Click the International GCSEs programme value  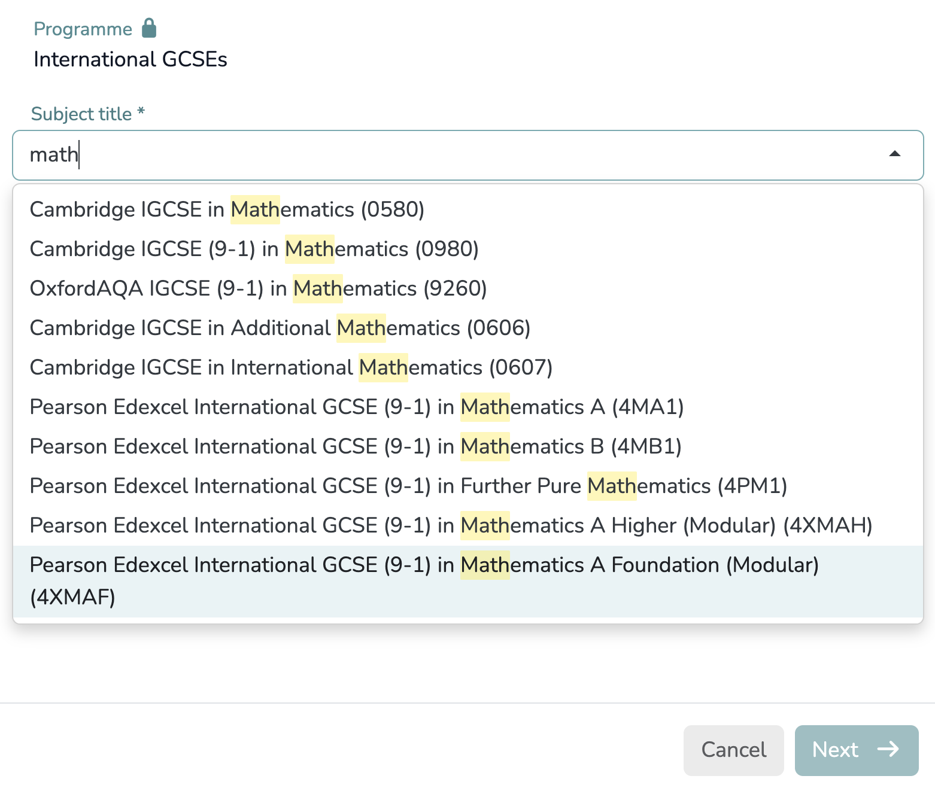pos(130,59)
